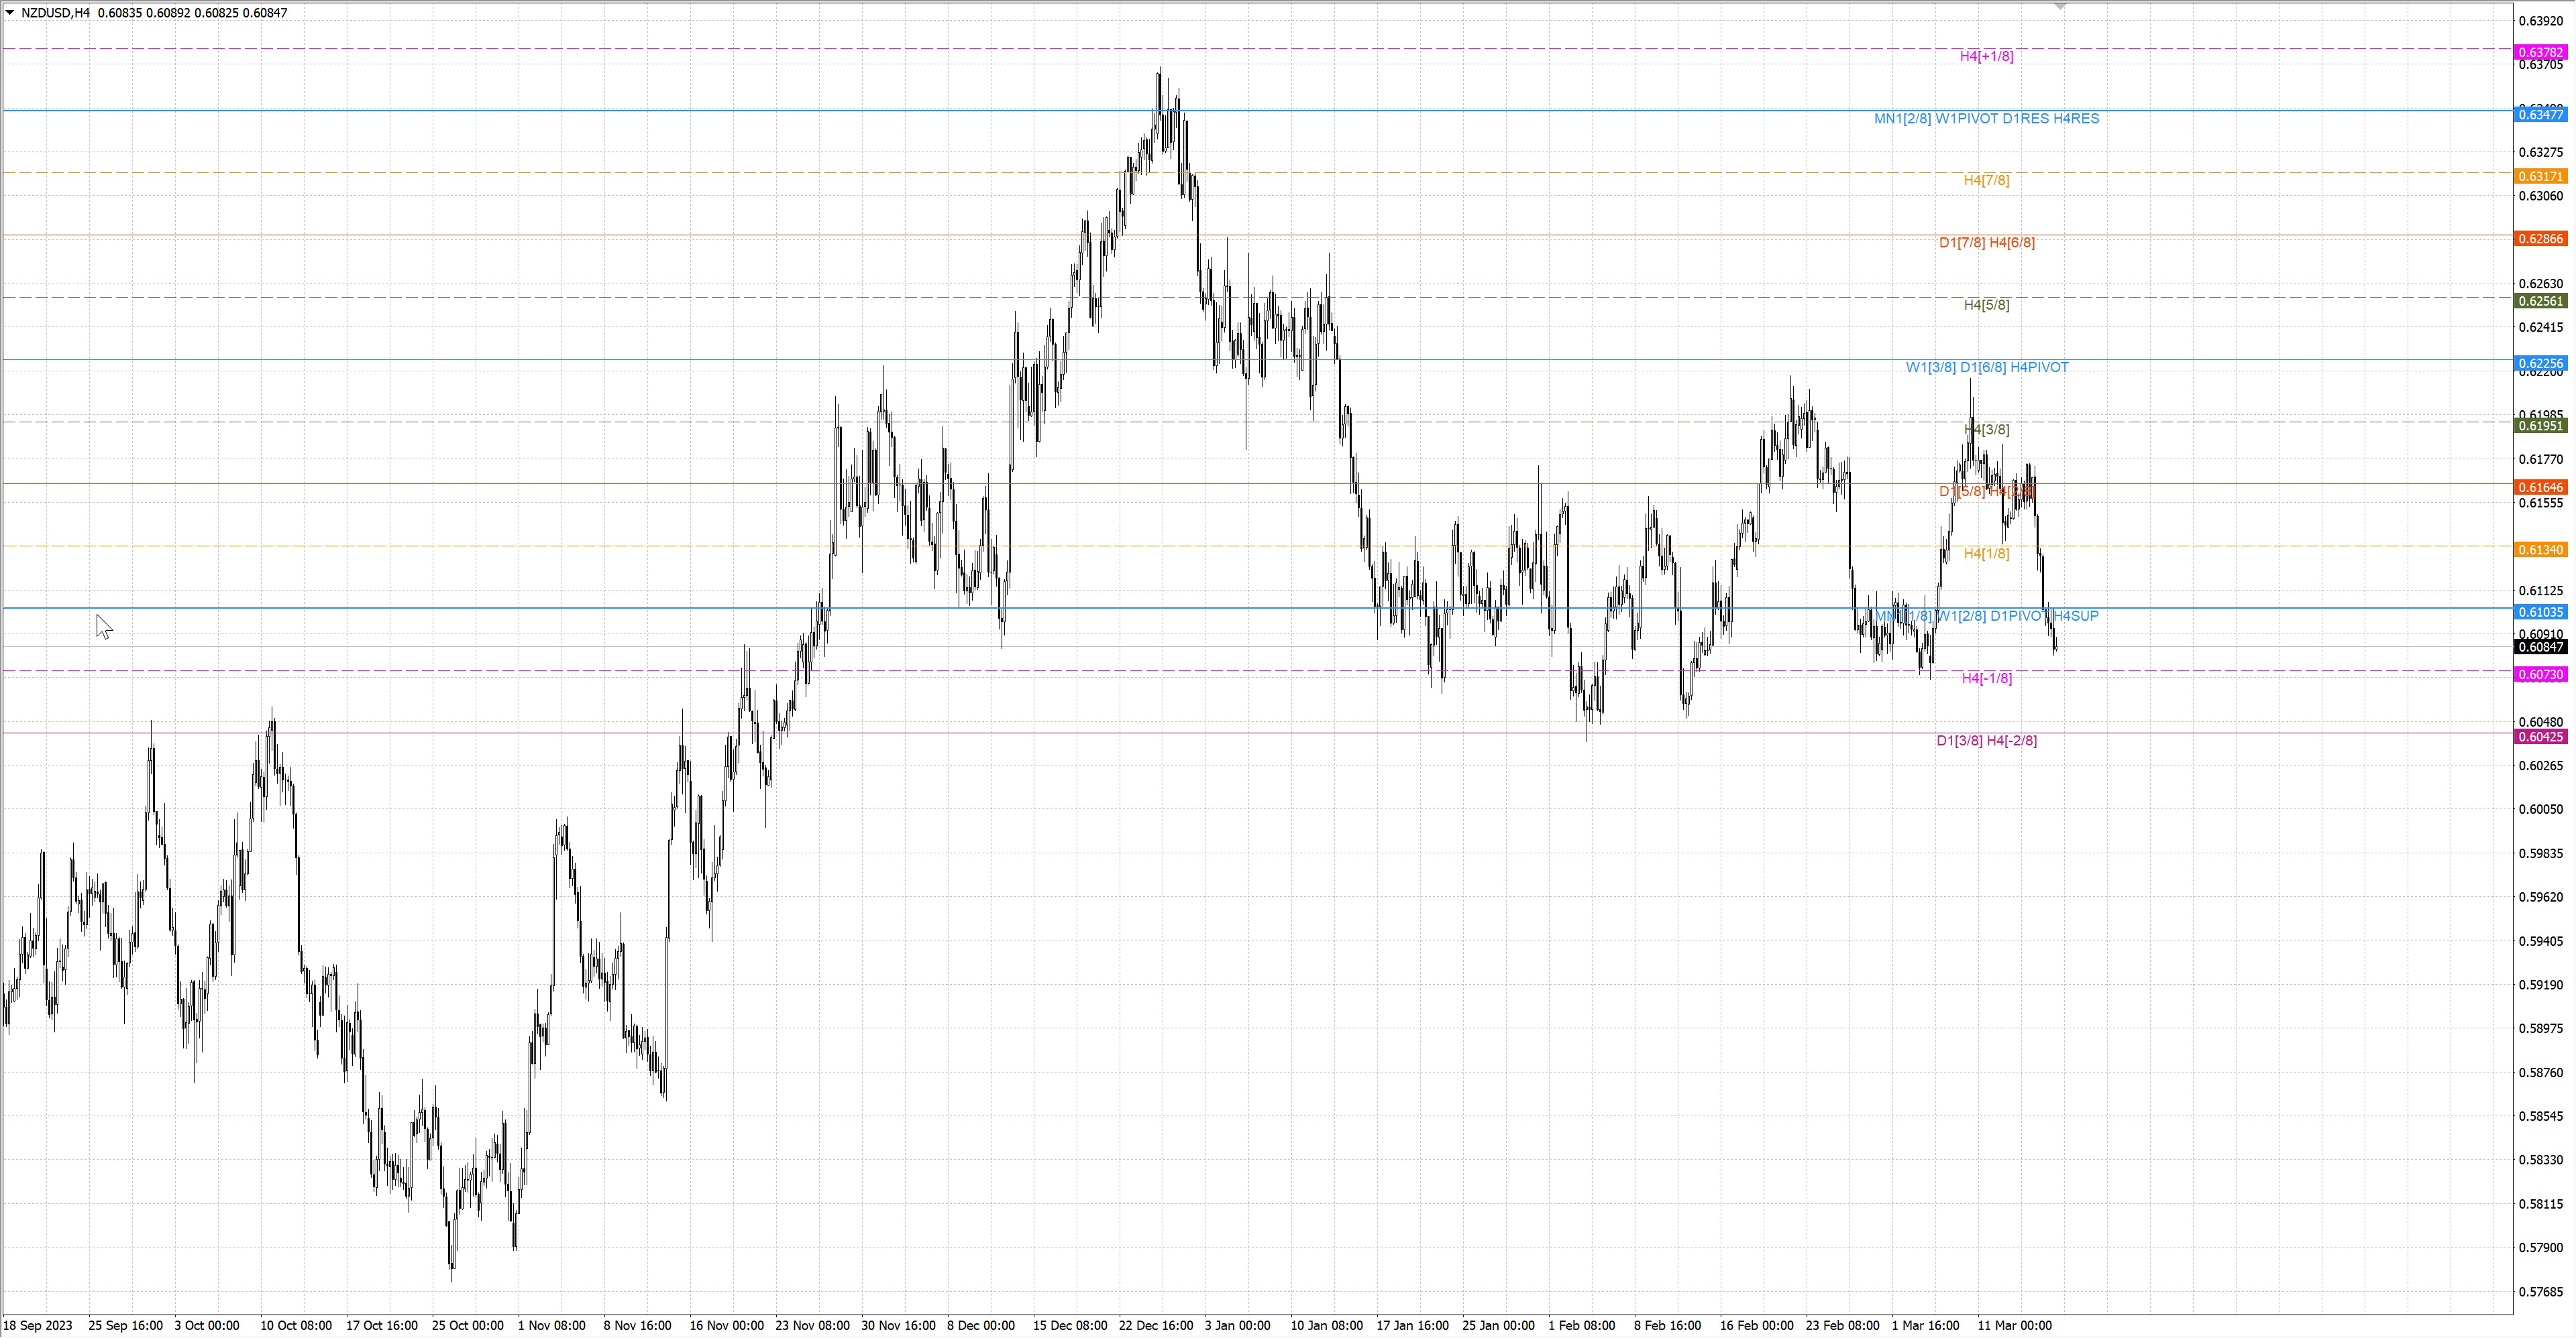Select the H4[7/8] orange level label
Image resolution: width=2576 pixels, height=1338 pixels.
(1986, 181)
